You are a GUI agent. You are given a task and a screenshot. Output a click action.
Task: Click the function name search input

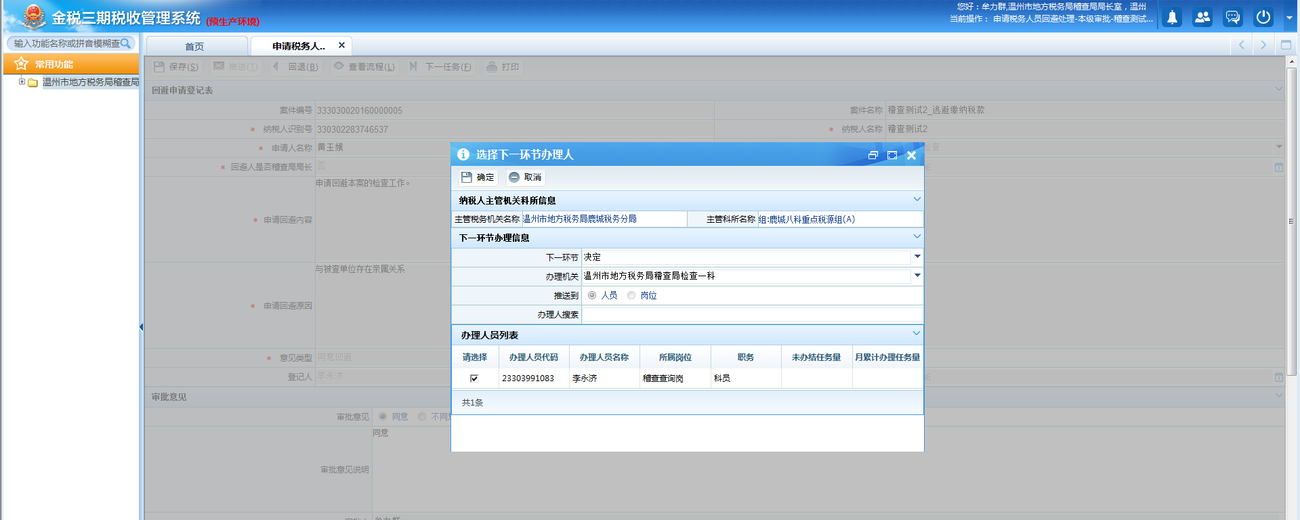click(x=66, y=43)
